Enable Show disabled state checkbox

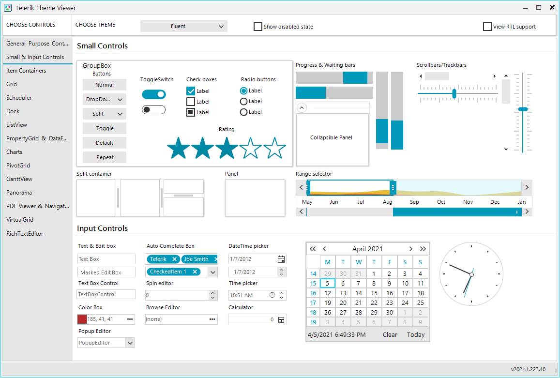coord(258,27)
